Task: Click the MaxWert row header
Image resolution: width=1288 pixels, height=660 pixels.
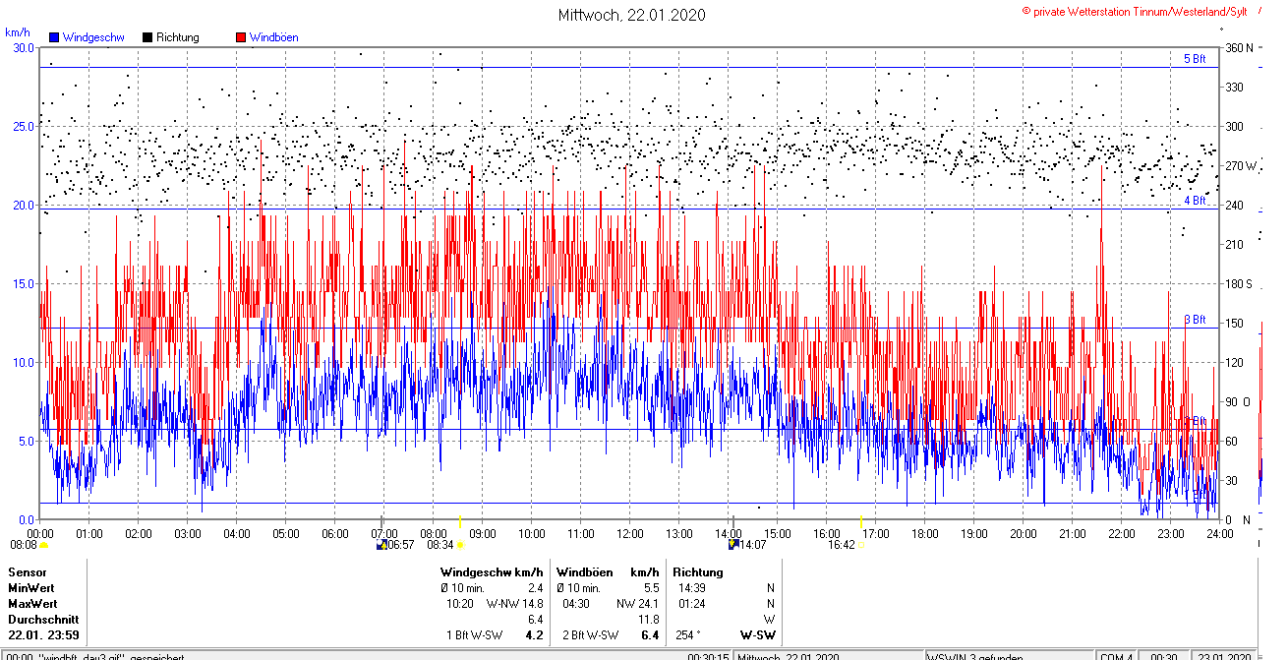Action: pos(32,603)
